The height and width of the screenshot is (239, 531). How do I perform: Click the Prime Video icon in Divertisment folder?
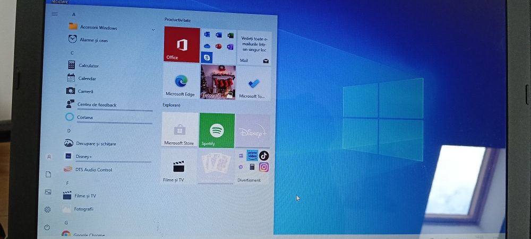coord(252,155)
